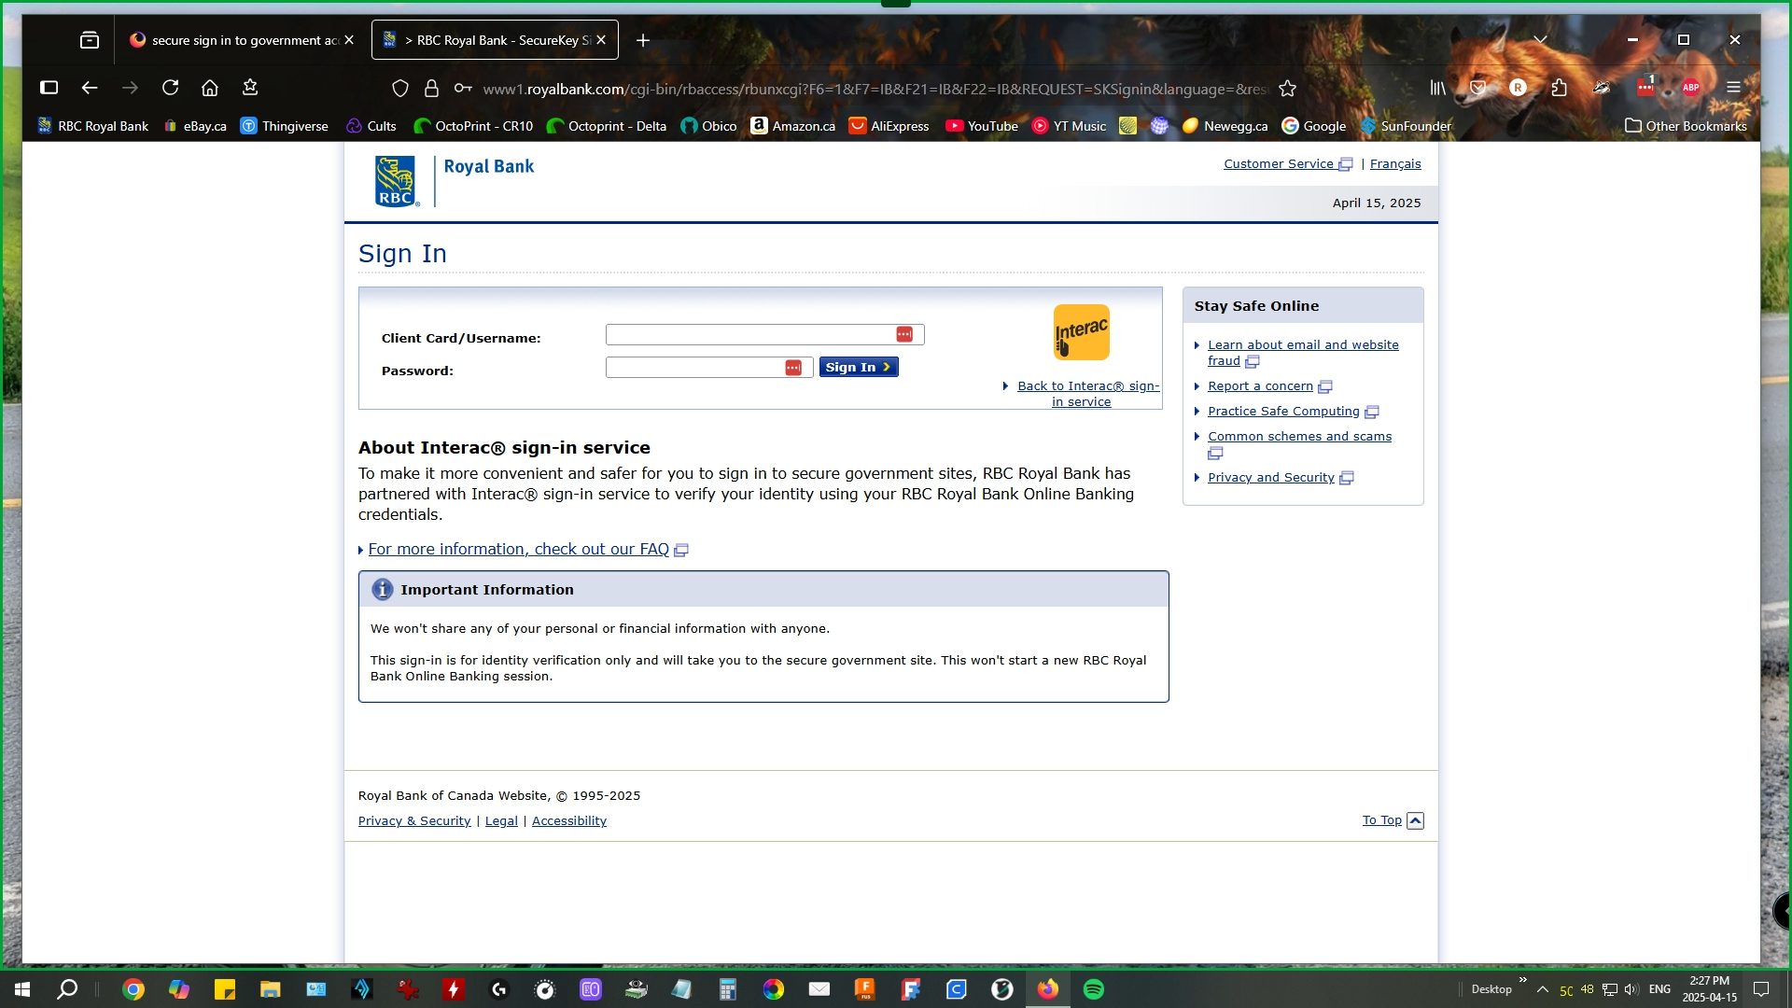
Task: Open Firefox from the taskbar
Action: 1048,989
